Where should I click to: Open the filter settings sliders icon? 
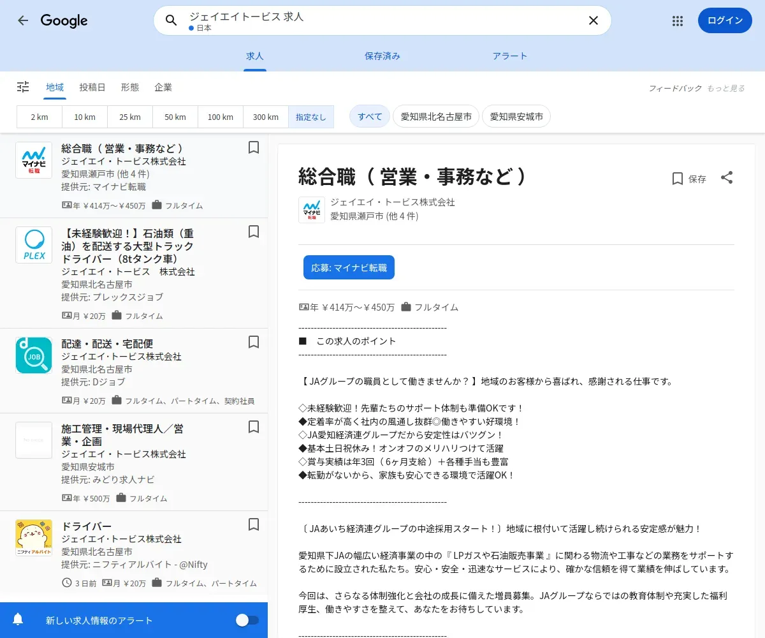pyautogui.click(x=23, y=87)
